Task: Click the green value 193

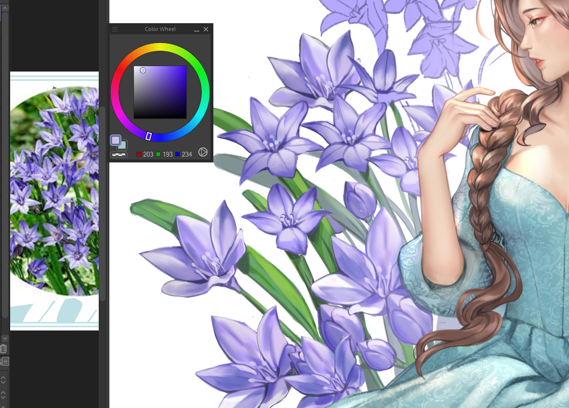Action: (167, 154)
